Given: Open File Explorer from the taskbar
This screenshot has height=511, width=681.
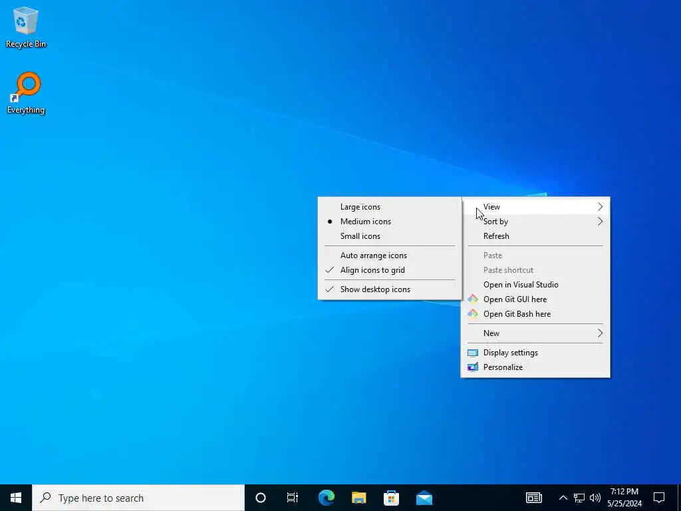Looking at the screenshot, I should tap(358, 498).
